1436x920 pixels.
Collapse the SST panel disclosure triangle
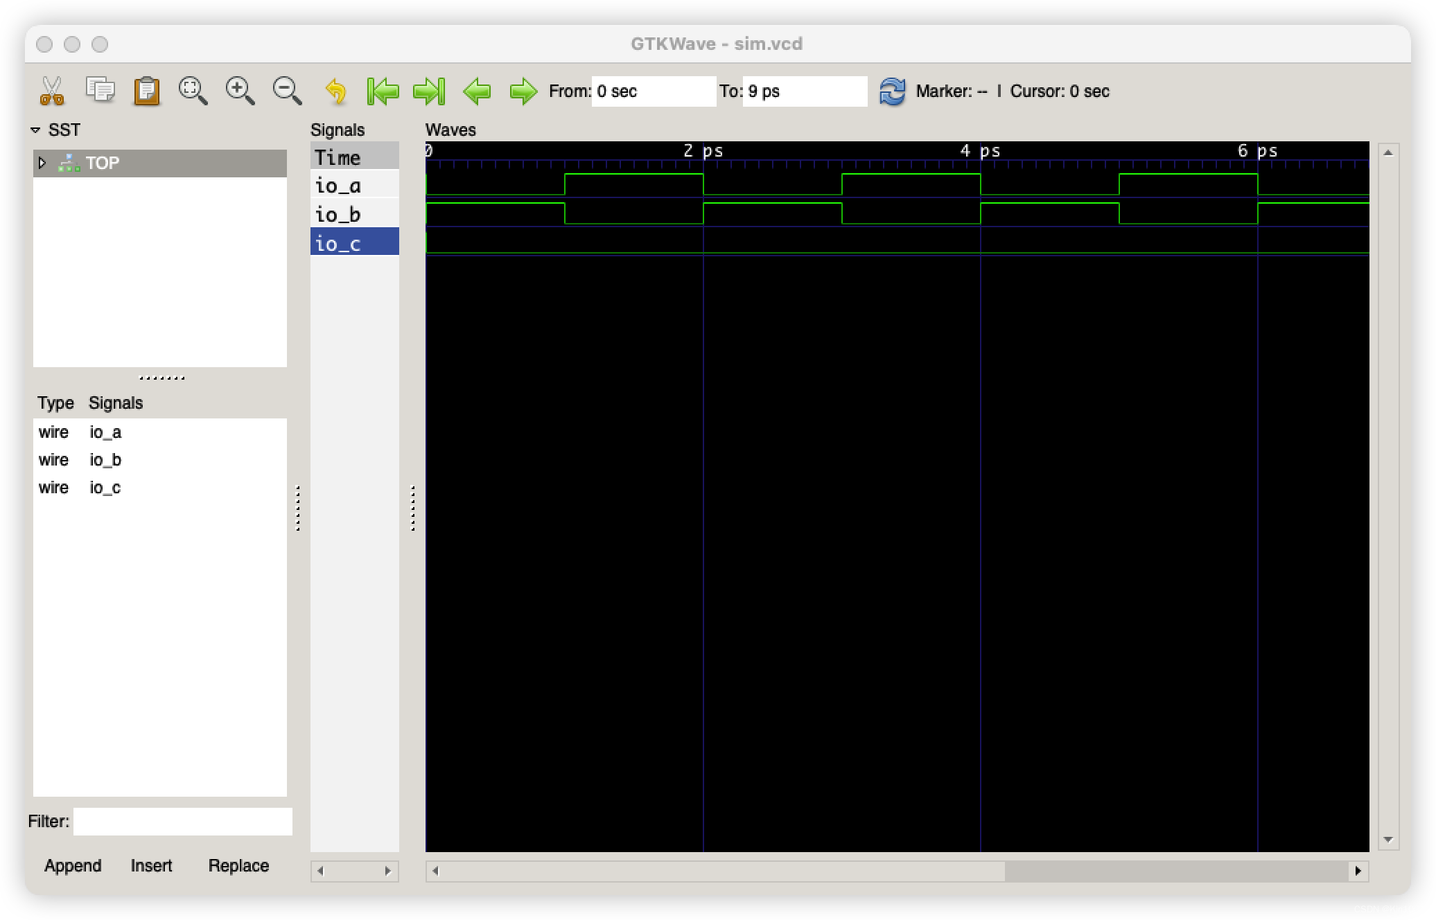point(36,130)
